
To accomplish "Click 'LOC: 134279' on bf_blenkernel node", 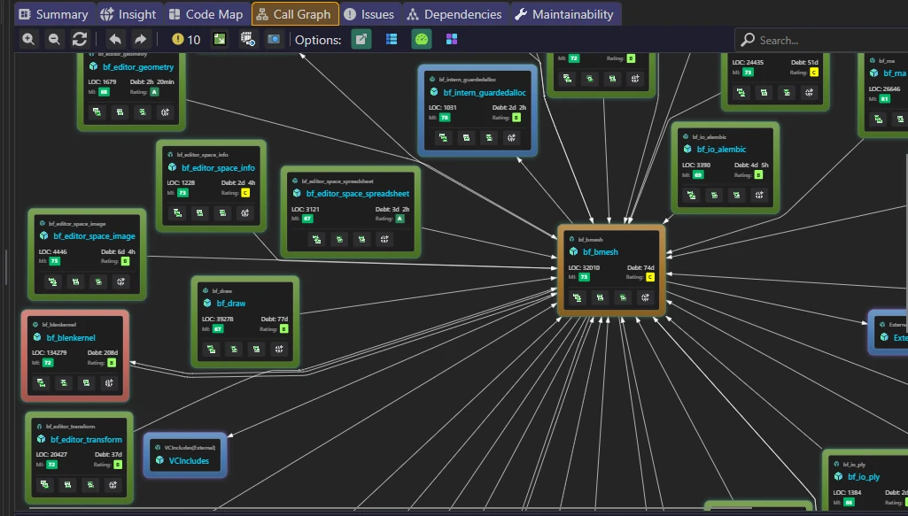I will pos(50,353).
